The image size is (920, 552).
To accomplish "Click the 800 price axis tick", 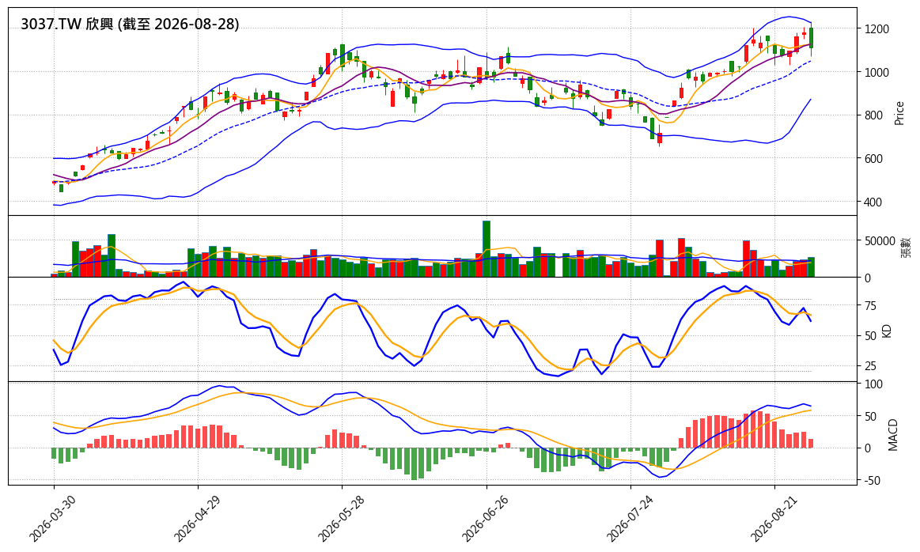I will coord(873,115).
